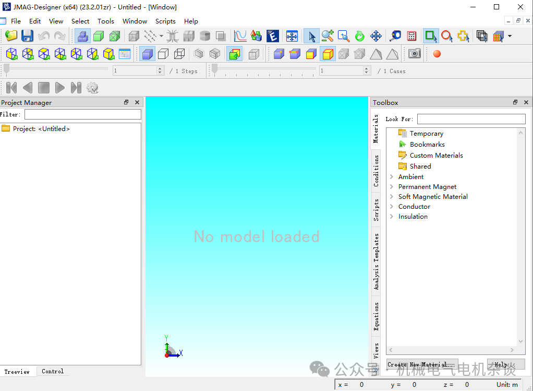
Task: Toggle hidden-line outline cube display mode
Action: (x=164, y=54)
